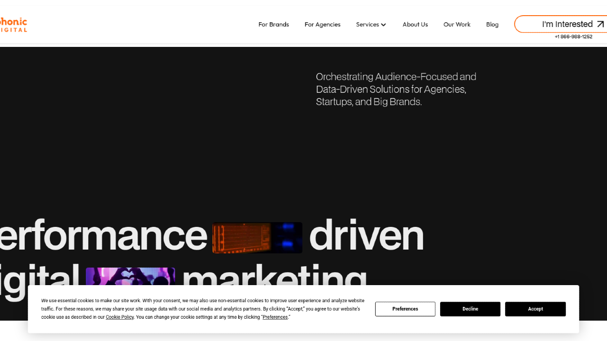Click the +1 866-988-1252 phone number

coord(573,37)
